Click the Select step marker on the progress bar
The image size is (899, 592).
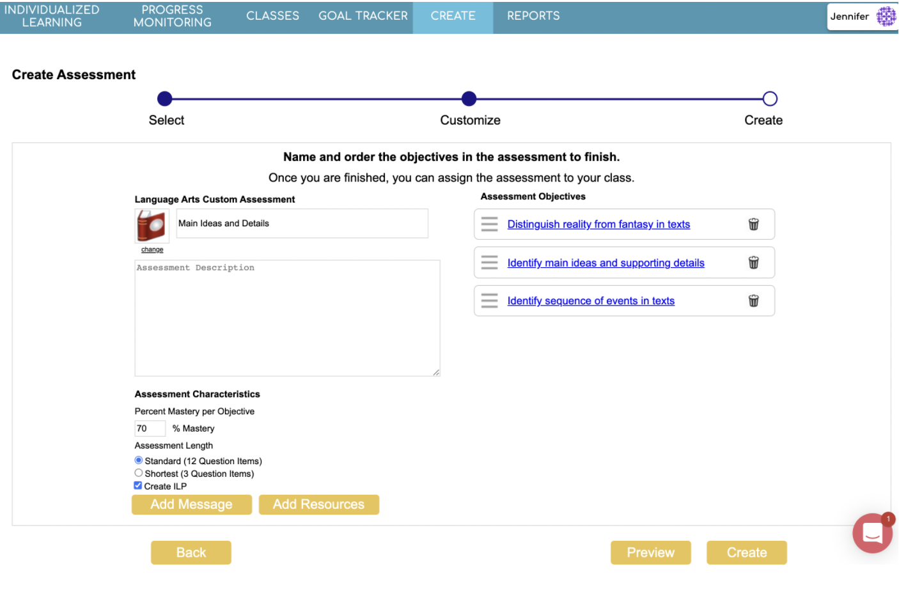click(x=165, y=98)
